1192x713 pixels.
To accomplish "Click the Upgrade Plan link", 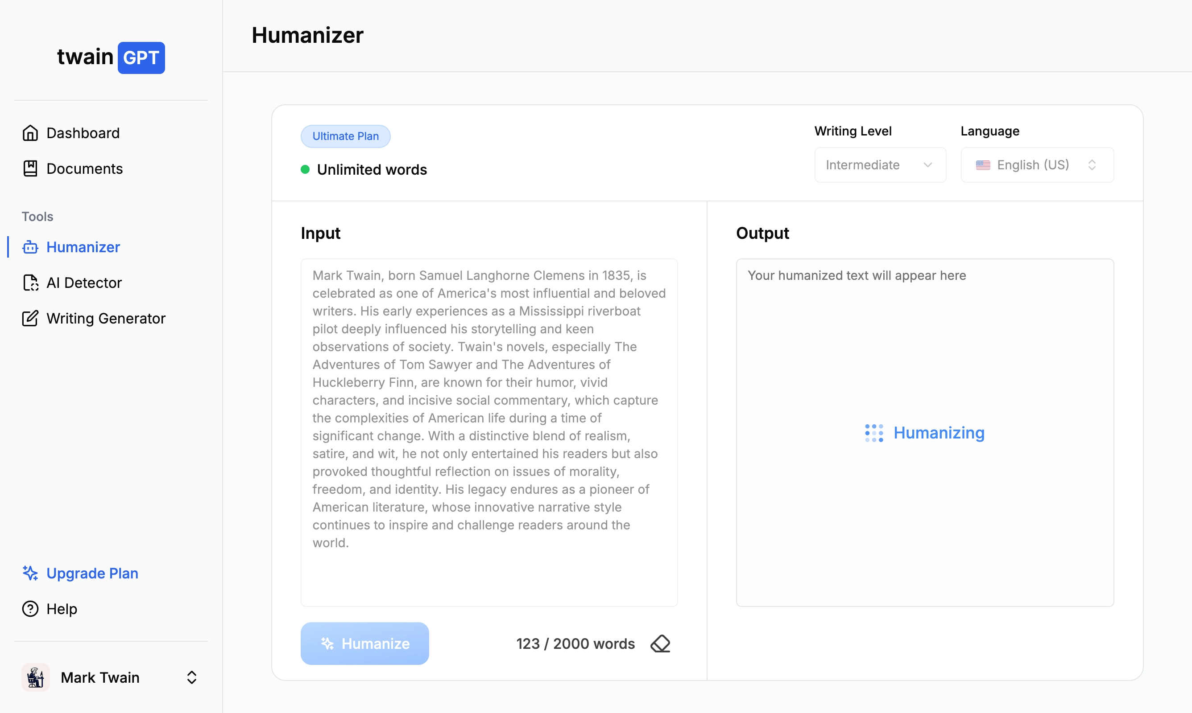I will pyautogui.click(x=93, y=573).
